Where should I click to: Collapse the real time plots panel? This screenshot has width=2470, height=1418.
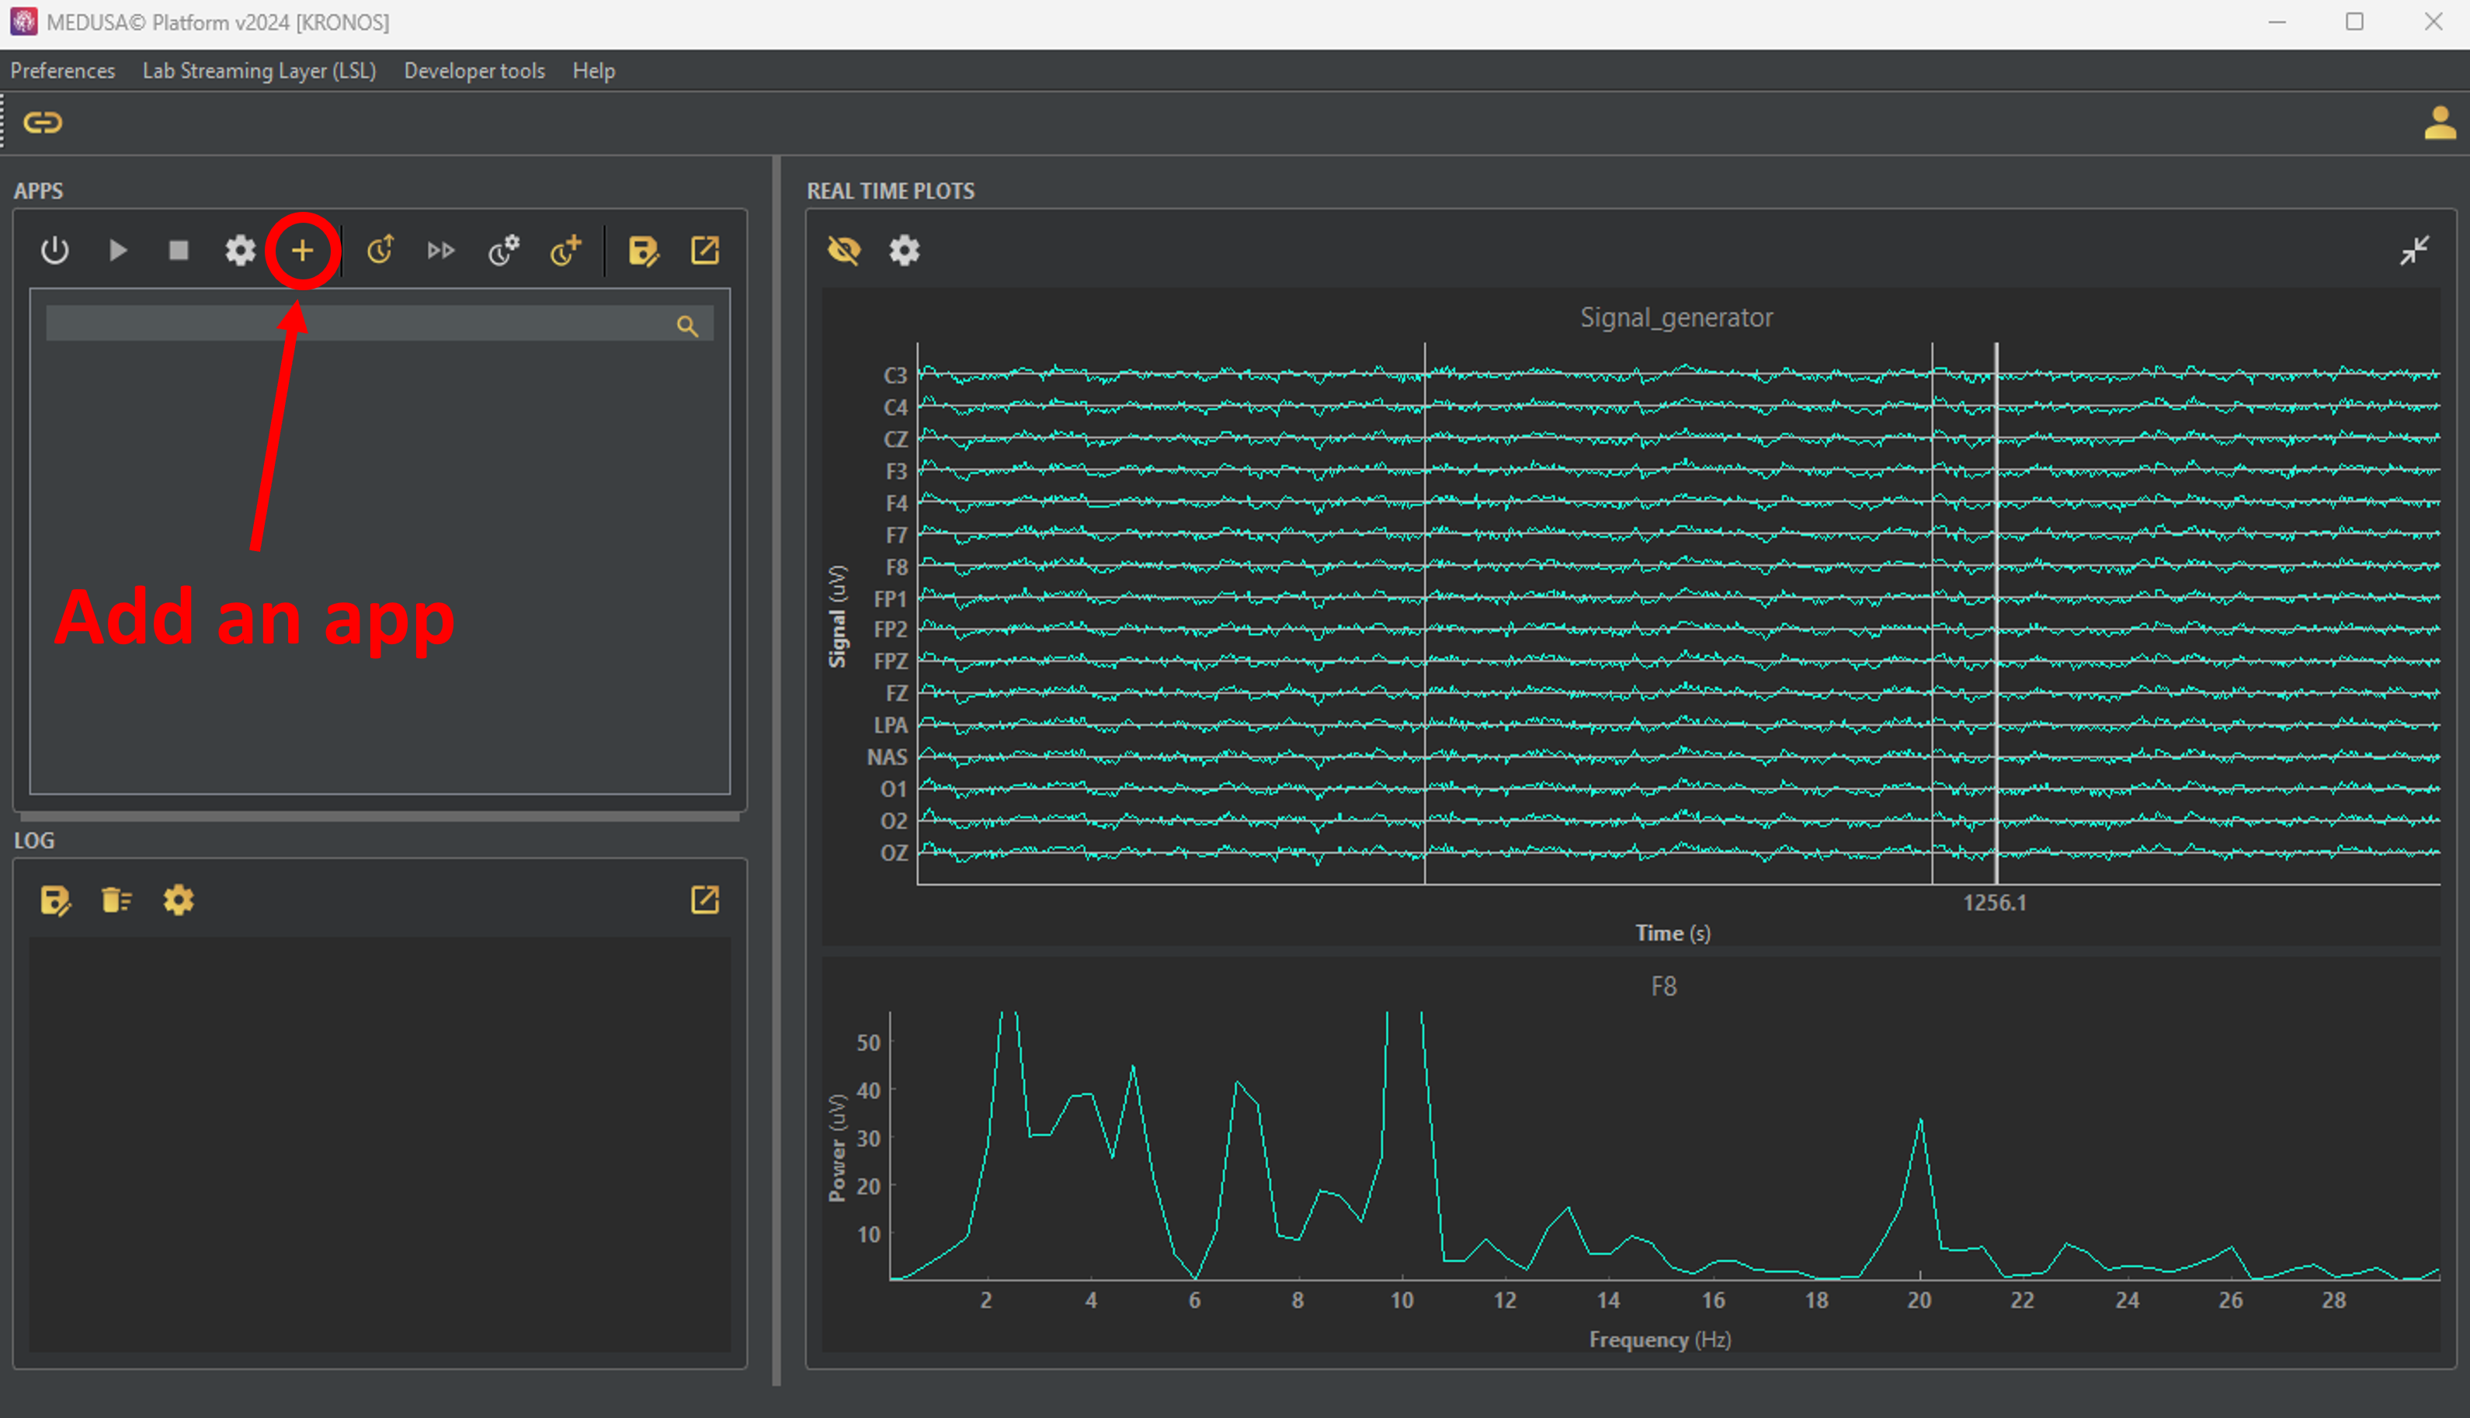tap(2413, 250)
